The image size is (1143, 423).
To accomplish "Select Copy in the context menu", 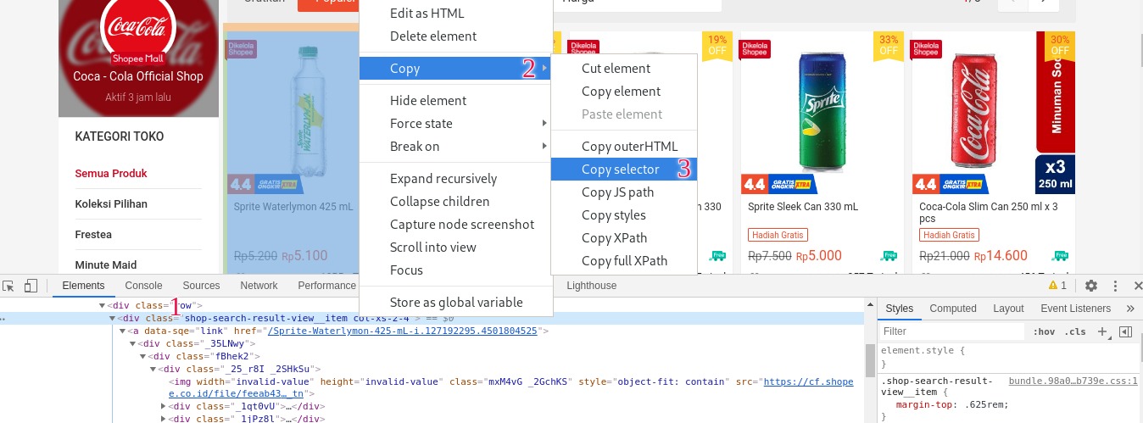I will (x=455, y=68).
